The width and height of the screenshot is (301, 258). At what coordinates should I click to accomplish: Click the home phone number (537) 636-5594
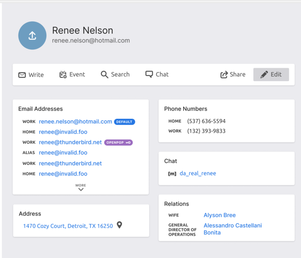206,121
